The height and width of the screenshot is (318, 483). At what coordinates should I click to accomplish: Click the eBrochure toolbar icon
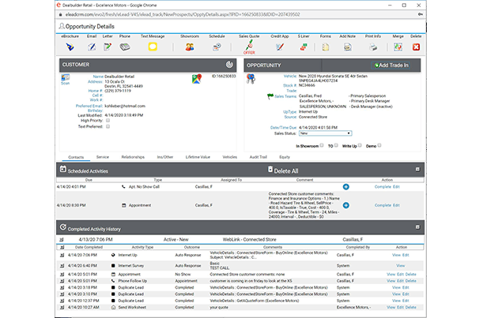pyautogui.click(x=70, y=47)
